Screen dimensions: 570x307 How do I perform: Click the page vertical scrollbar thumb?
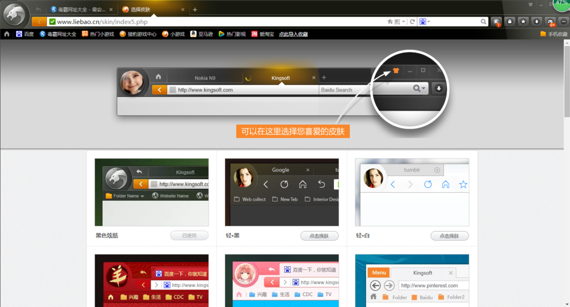pyautogui.click(x=567, y=81)
